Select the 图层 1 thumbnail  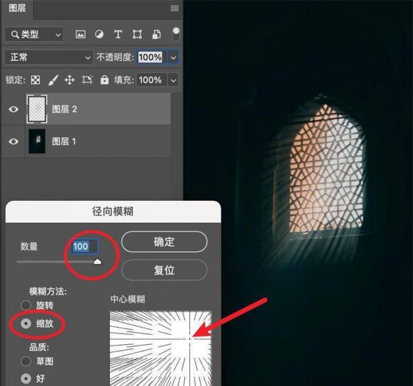tap(37, 142)
